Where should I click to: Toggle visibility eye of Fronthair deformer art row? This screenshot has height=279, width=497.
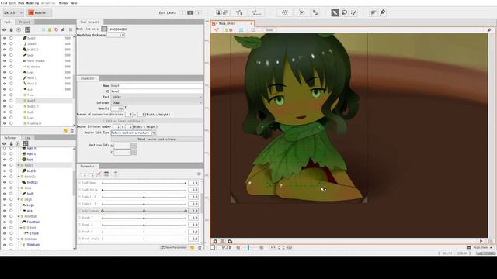pyautogui.click(x=5, y=222)
